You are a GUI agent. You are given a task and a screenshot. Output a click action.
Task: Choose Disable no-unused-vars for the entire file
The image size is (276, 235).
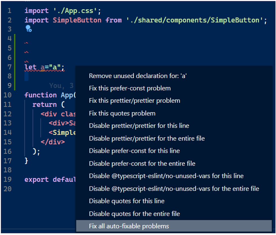[x=174, y=189]
